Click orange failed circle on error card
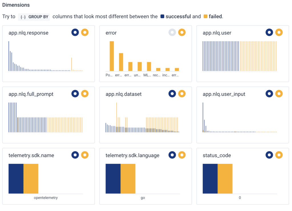The image size is (292, 211). (182, 32)
